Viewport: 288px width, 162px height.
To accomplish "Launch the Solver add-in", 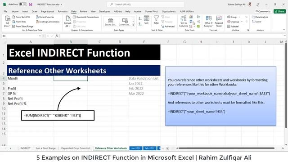I will (x=256, y=22).
